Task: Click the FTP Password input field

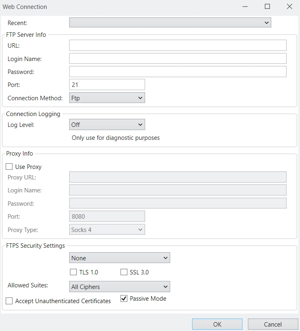Action: click(177, 72)
